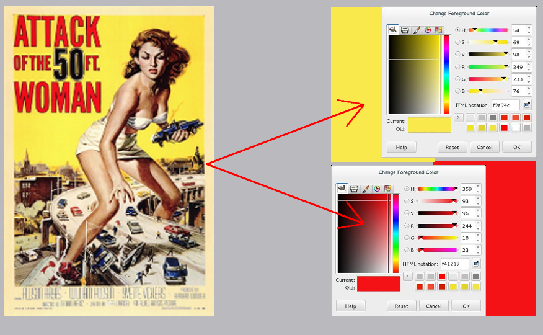Expand the color history arrow in the red dialog
This screenshot has height=335, width=543.
(x=408, y=276)
